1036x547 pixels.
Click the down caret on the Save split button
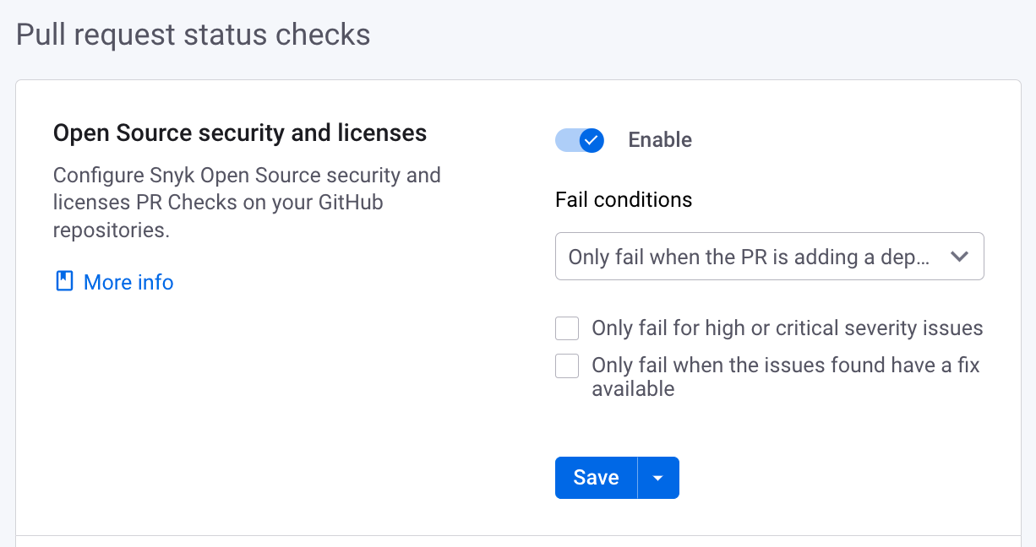click(658, 478)
